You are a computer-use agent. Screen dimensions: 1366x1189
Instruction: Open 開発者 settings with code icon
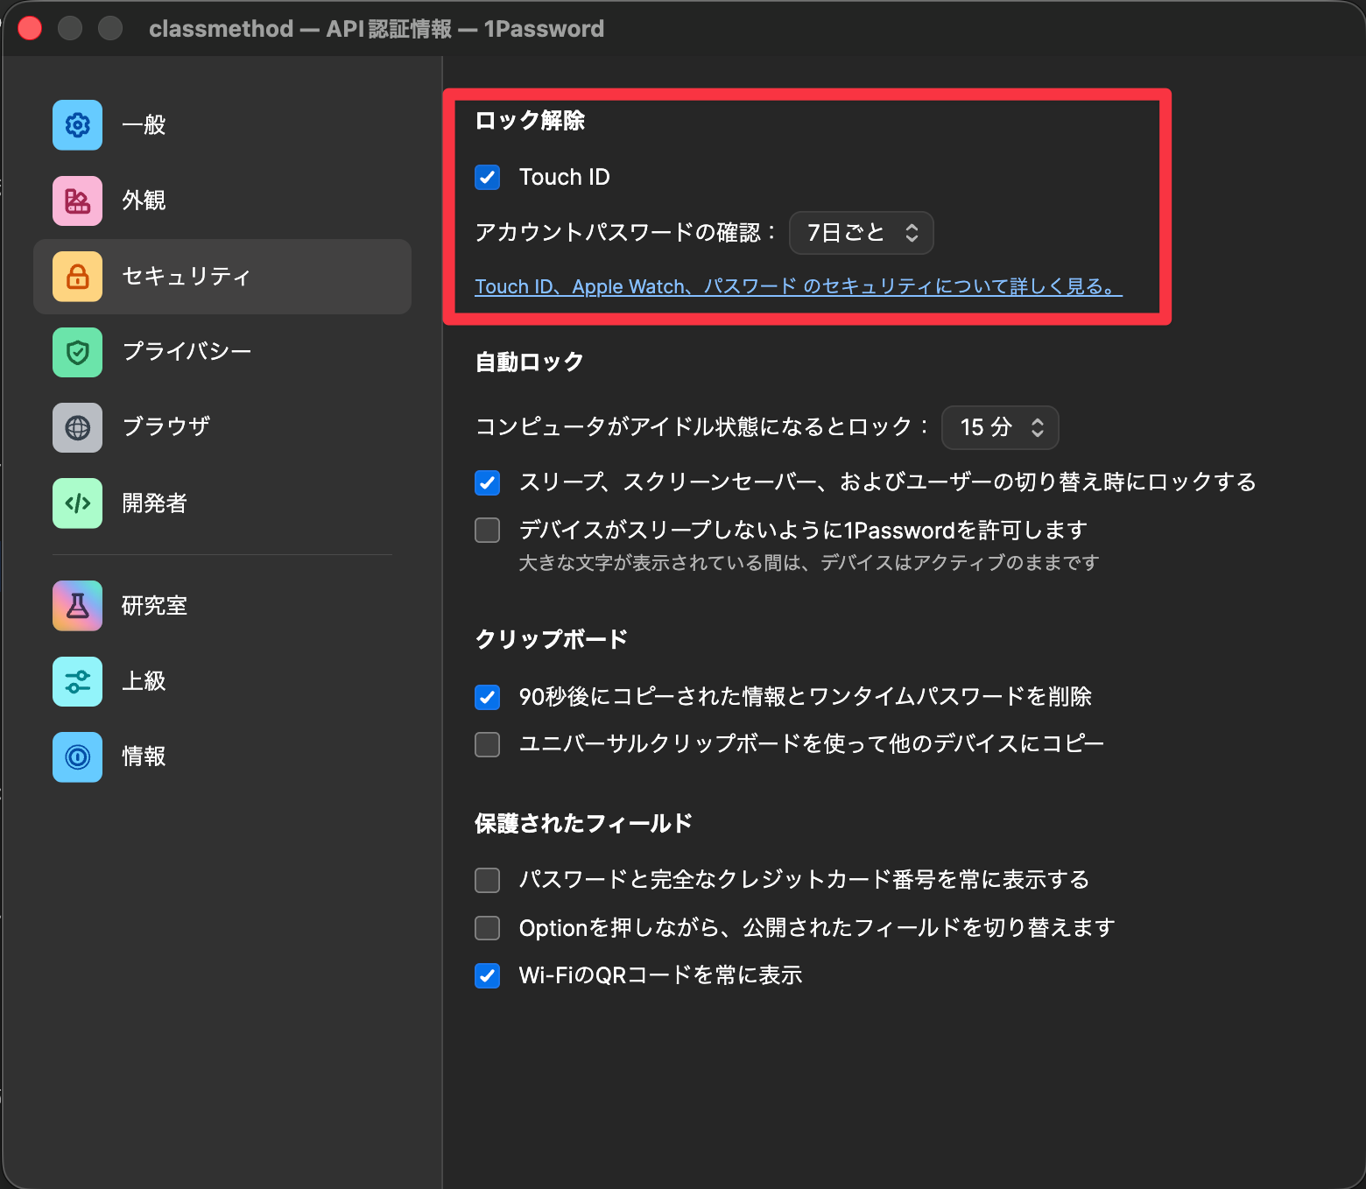tap(77, 503)
